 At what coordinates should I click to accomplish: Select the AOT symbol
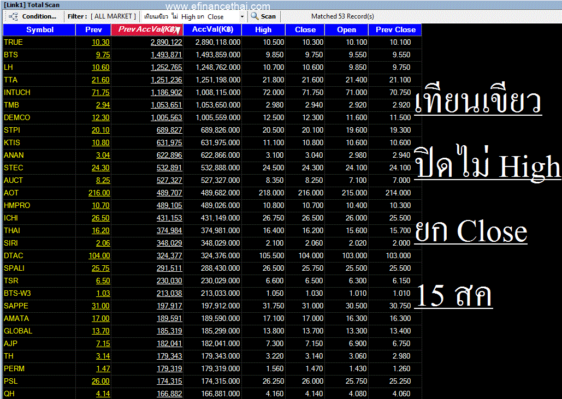(11, 193)
